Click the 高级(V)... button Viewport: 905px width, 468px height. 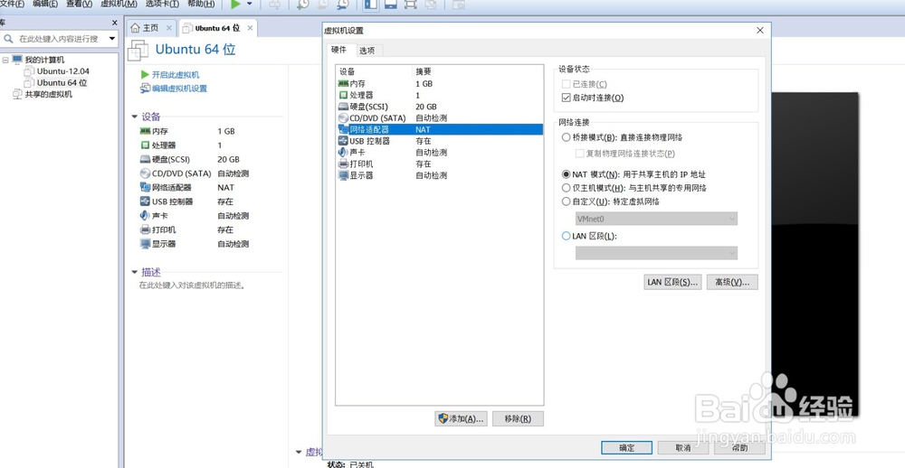pyautogui.click(x=732, y=283)
